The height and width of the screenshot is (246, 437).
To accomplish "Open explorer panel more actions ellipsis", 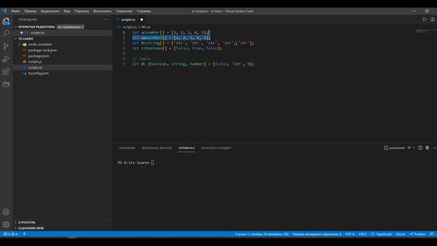I will coord(106,20).
